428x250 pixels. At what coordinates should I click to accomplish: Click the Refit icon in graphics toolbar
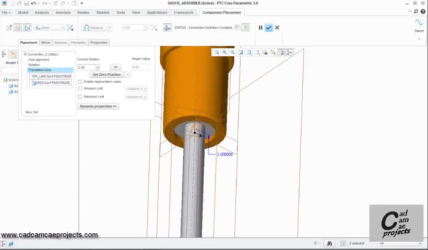coord(217,52)
